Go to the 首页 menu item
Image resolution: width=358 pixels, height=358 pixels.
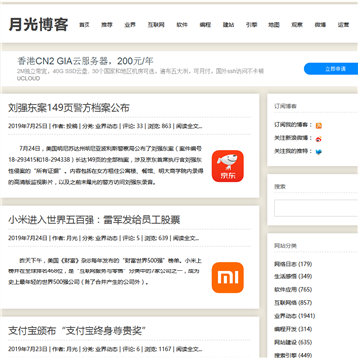[x=85, y=25]
